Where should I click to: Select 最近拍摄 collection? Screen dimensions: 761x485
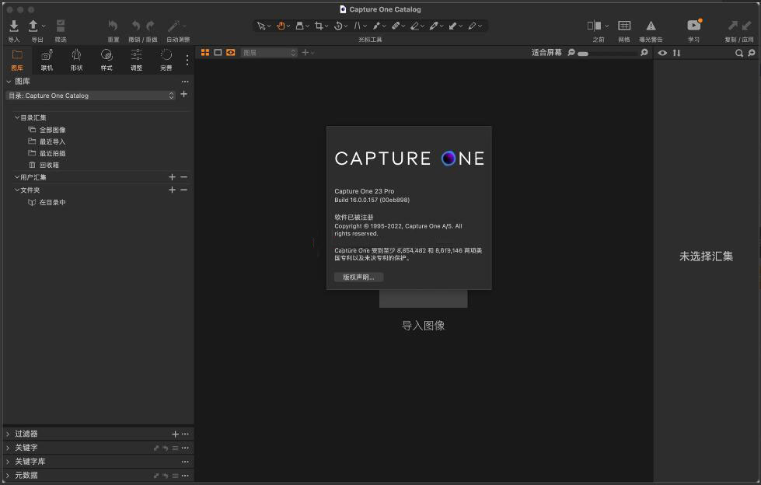[x=52, y=153]
